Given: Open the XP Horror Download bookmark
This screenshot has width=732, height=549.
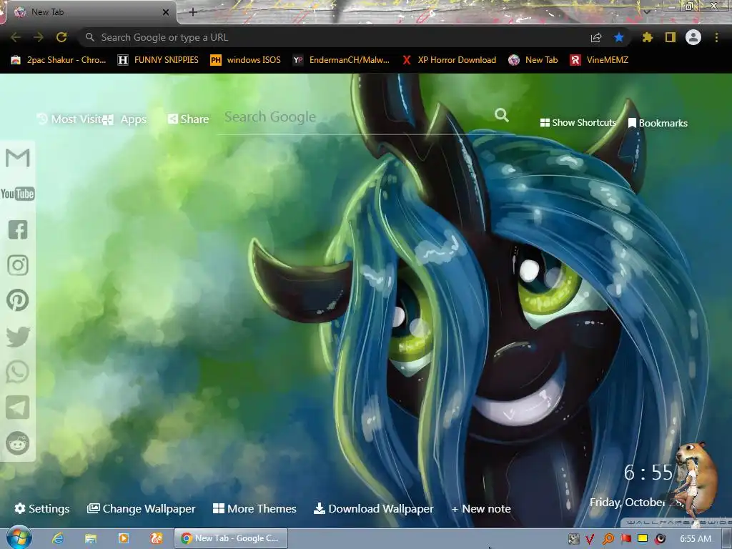Looking at the screenshot, I should [450, 60].
